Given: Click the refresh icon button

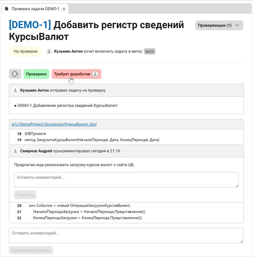Looking at the screenshot, I should click(15, 74).
